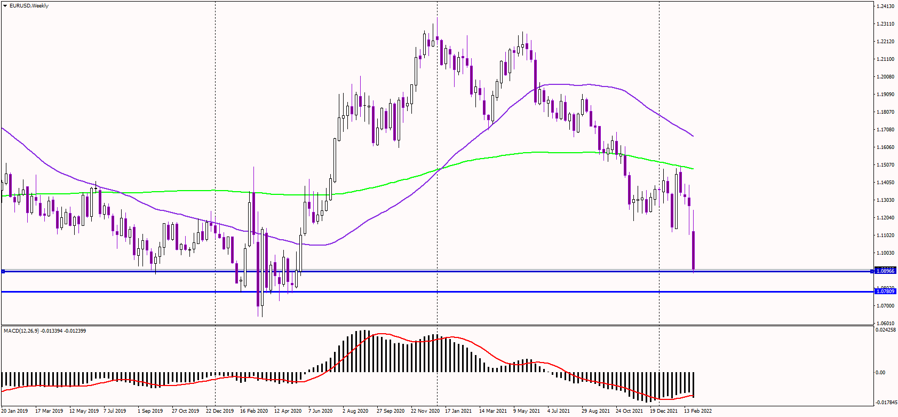Viewport: 898px width, 417px height.
Task: Click the 1.16060 price axis label
Action: [886, 147]
